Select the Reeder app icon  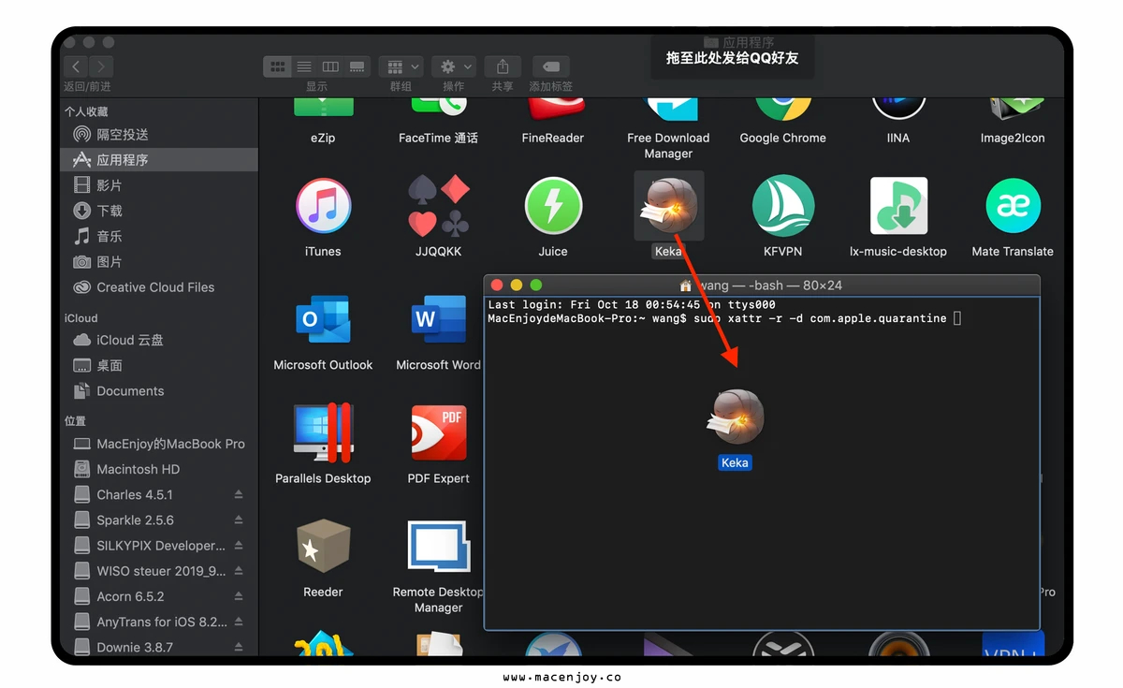click(323, 548)
